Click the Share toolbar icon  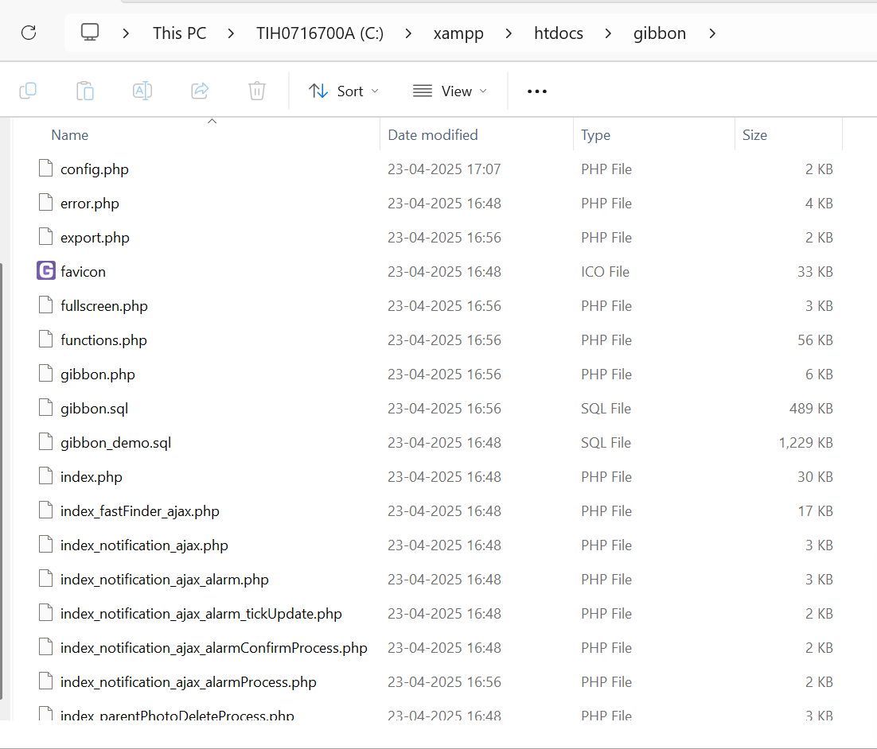tap(200, 91)
